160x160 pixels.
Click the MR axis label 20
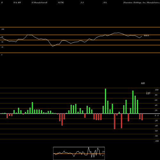point(156,110)
